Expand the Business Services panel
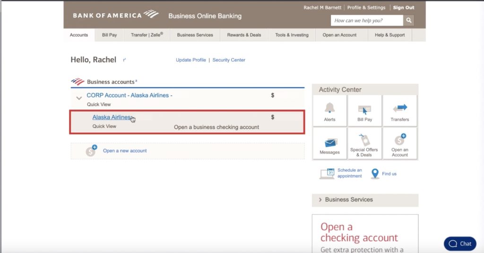The width and height of the screenshot is (484, 253). tap(365, 200)
